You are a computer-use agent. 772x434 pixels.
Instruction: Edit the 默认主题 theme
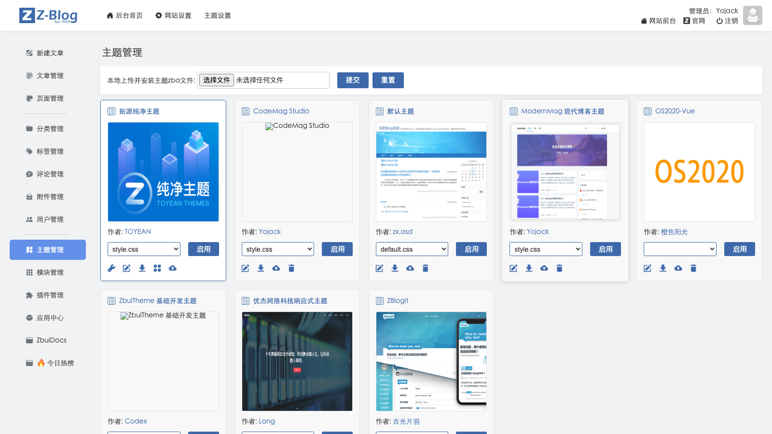tap(380, 268)
